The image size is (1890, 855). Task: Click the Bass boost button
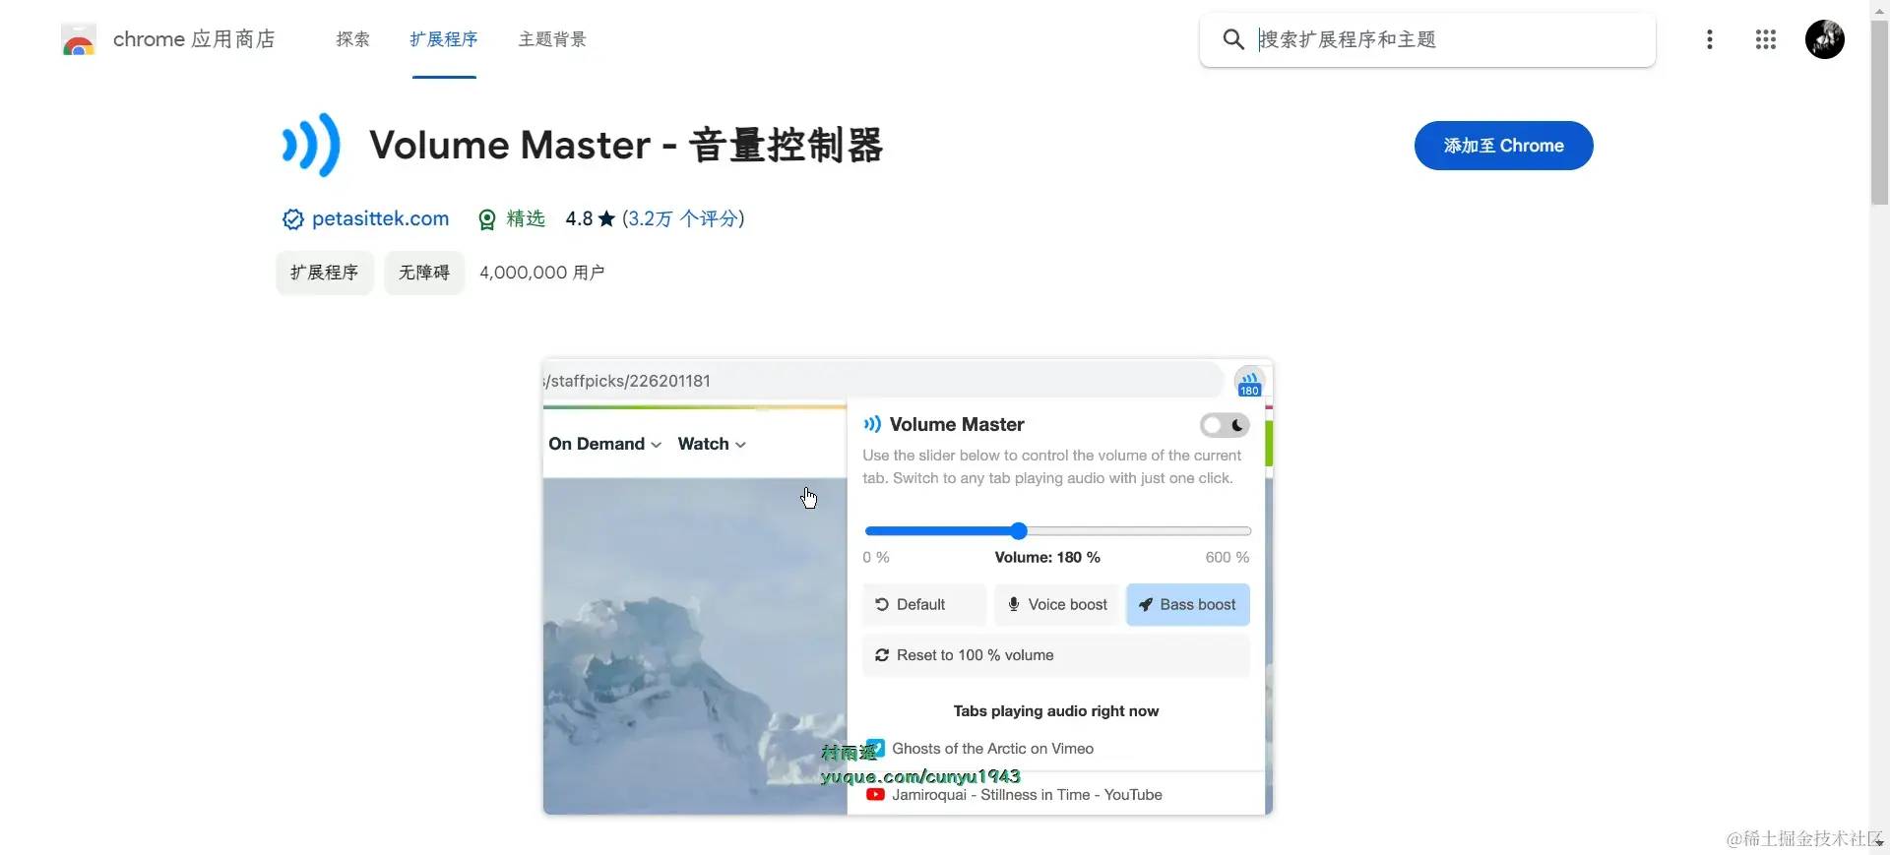1188,605
